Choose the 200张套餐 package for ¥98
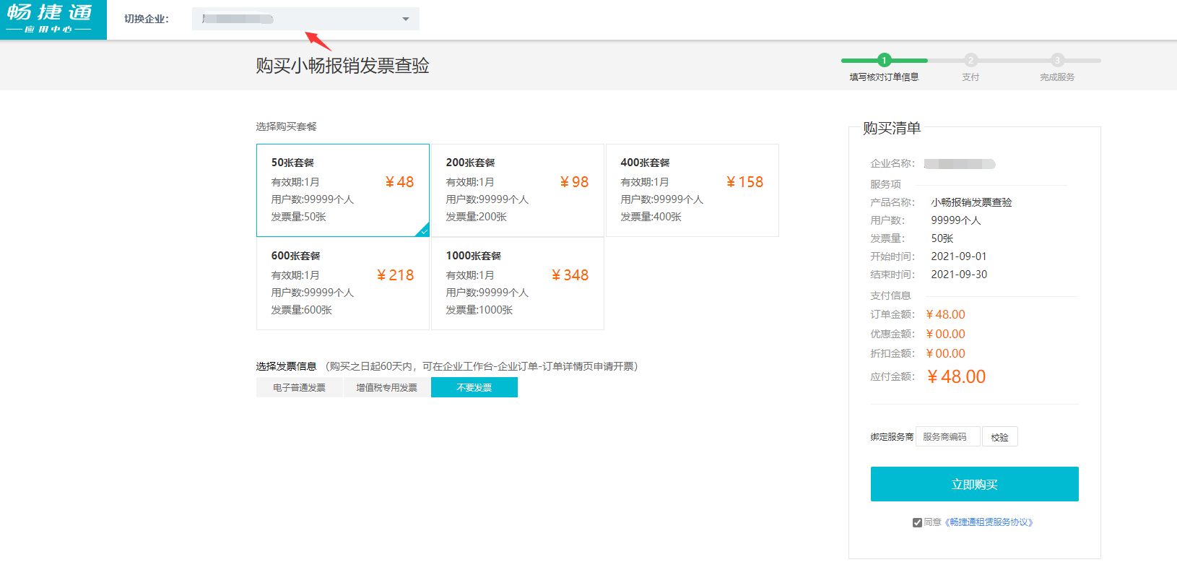1177x570 pixels. [x=517, y=190]
